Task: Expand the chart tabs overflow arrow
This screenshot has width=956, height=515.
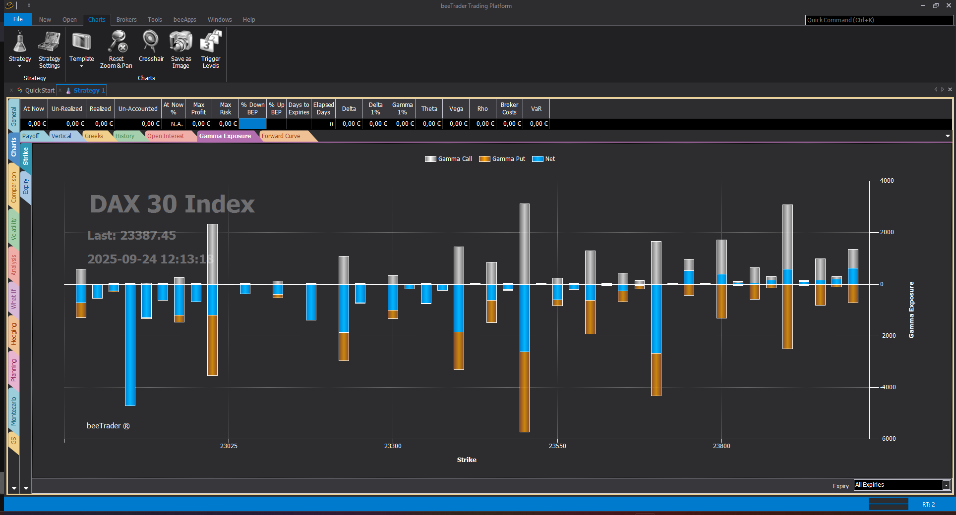Action: coord(948,136)
